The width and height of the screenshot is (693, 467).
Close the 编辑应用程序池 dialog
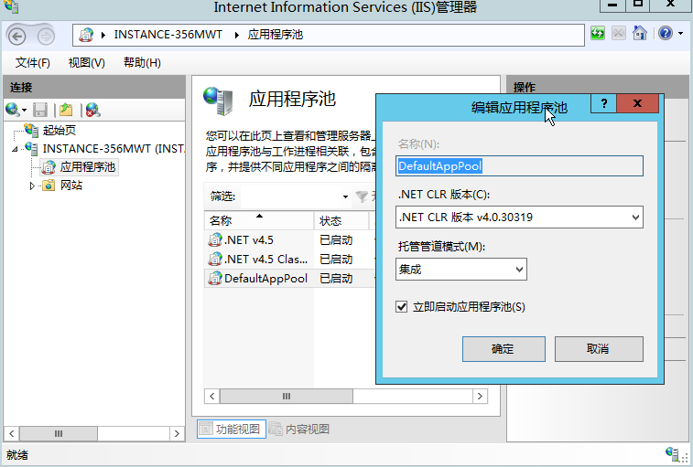coord(637,104)
